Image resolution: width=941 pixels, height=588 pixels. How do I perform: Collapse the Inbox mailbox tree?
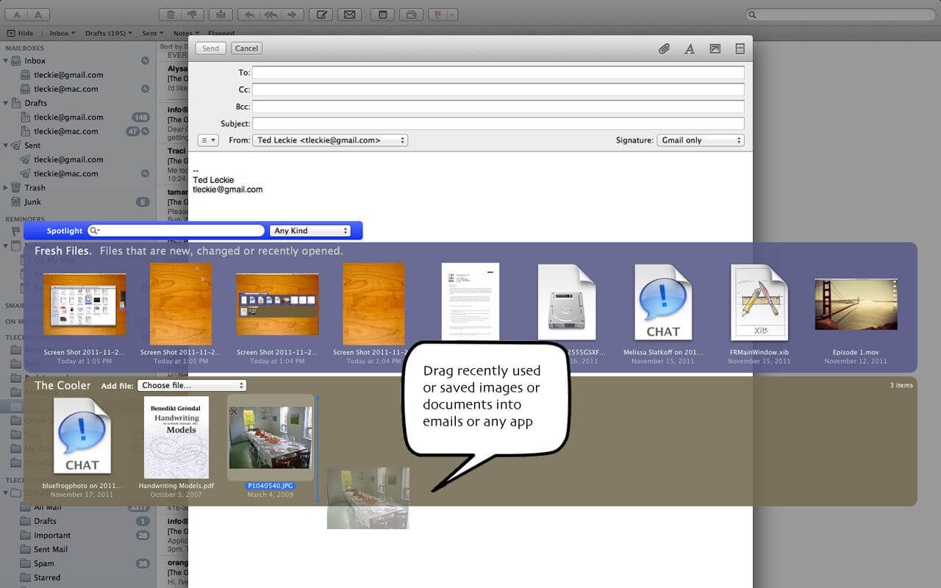click(7, 61)
